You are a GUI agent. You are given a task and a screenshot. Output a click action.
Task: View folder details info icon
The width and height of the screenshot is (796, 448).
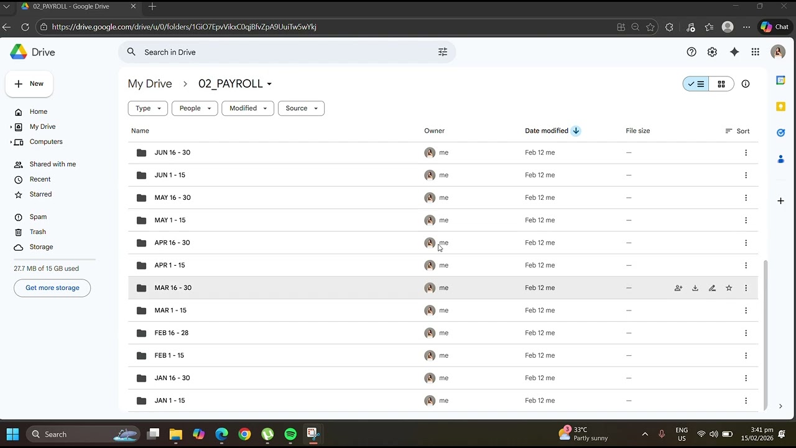746,84
